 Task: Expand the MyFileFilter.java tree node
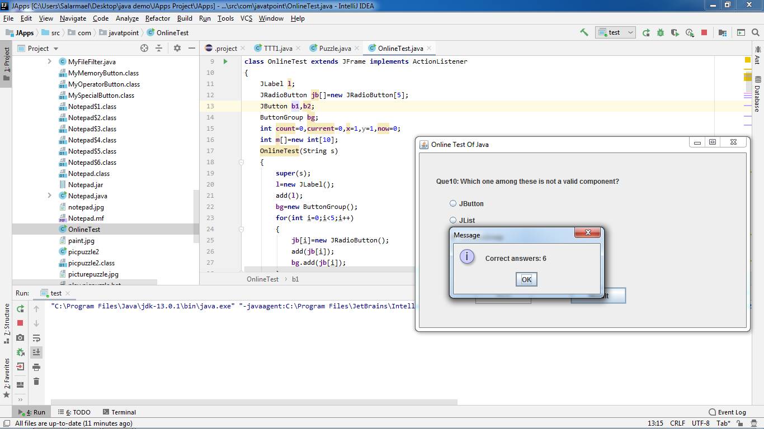(49, 61)
